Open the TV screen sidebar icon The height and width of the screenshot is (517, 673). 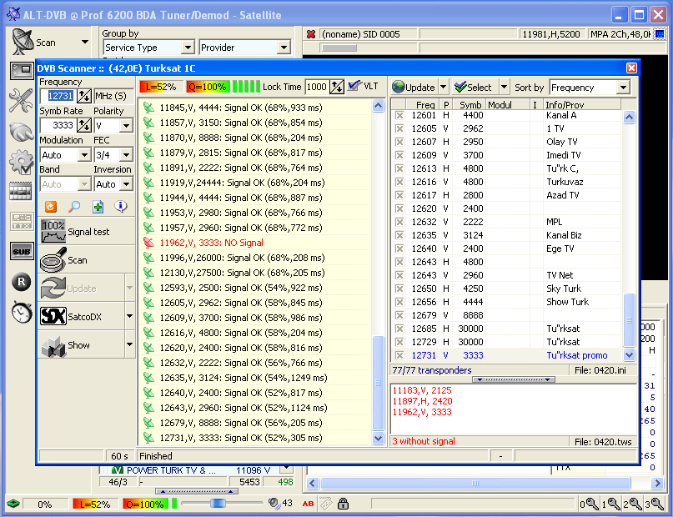[x=22, y=70]
